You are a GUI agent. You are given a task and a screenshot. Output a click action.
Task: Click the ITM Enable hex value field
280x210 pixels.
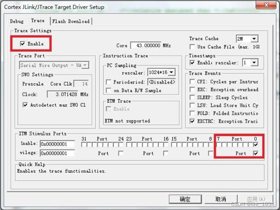click(x=57, y=144)
